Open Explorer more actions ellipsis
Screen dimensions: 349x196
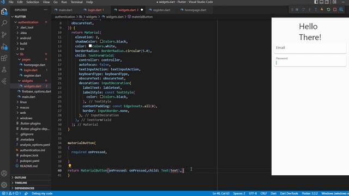tap(46, 10)
